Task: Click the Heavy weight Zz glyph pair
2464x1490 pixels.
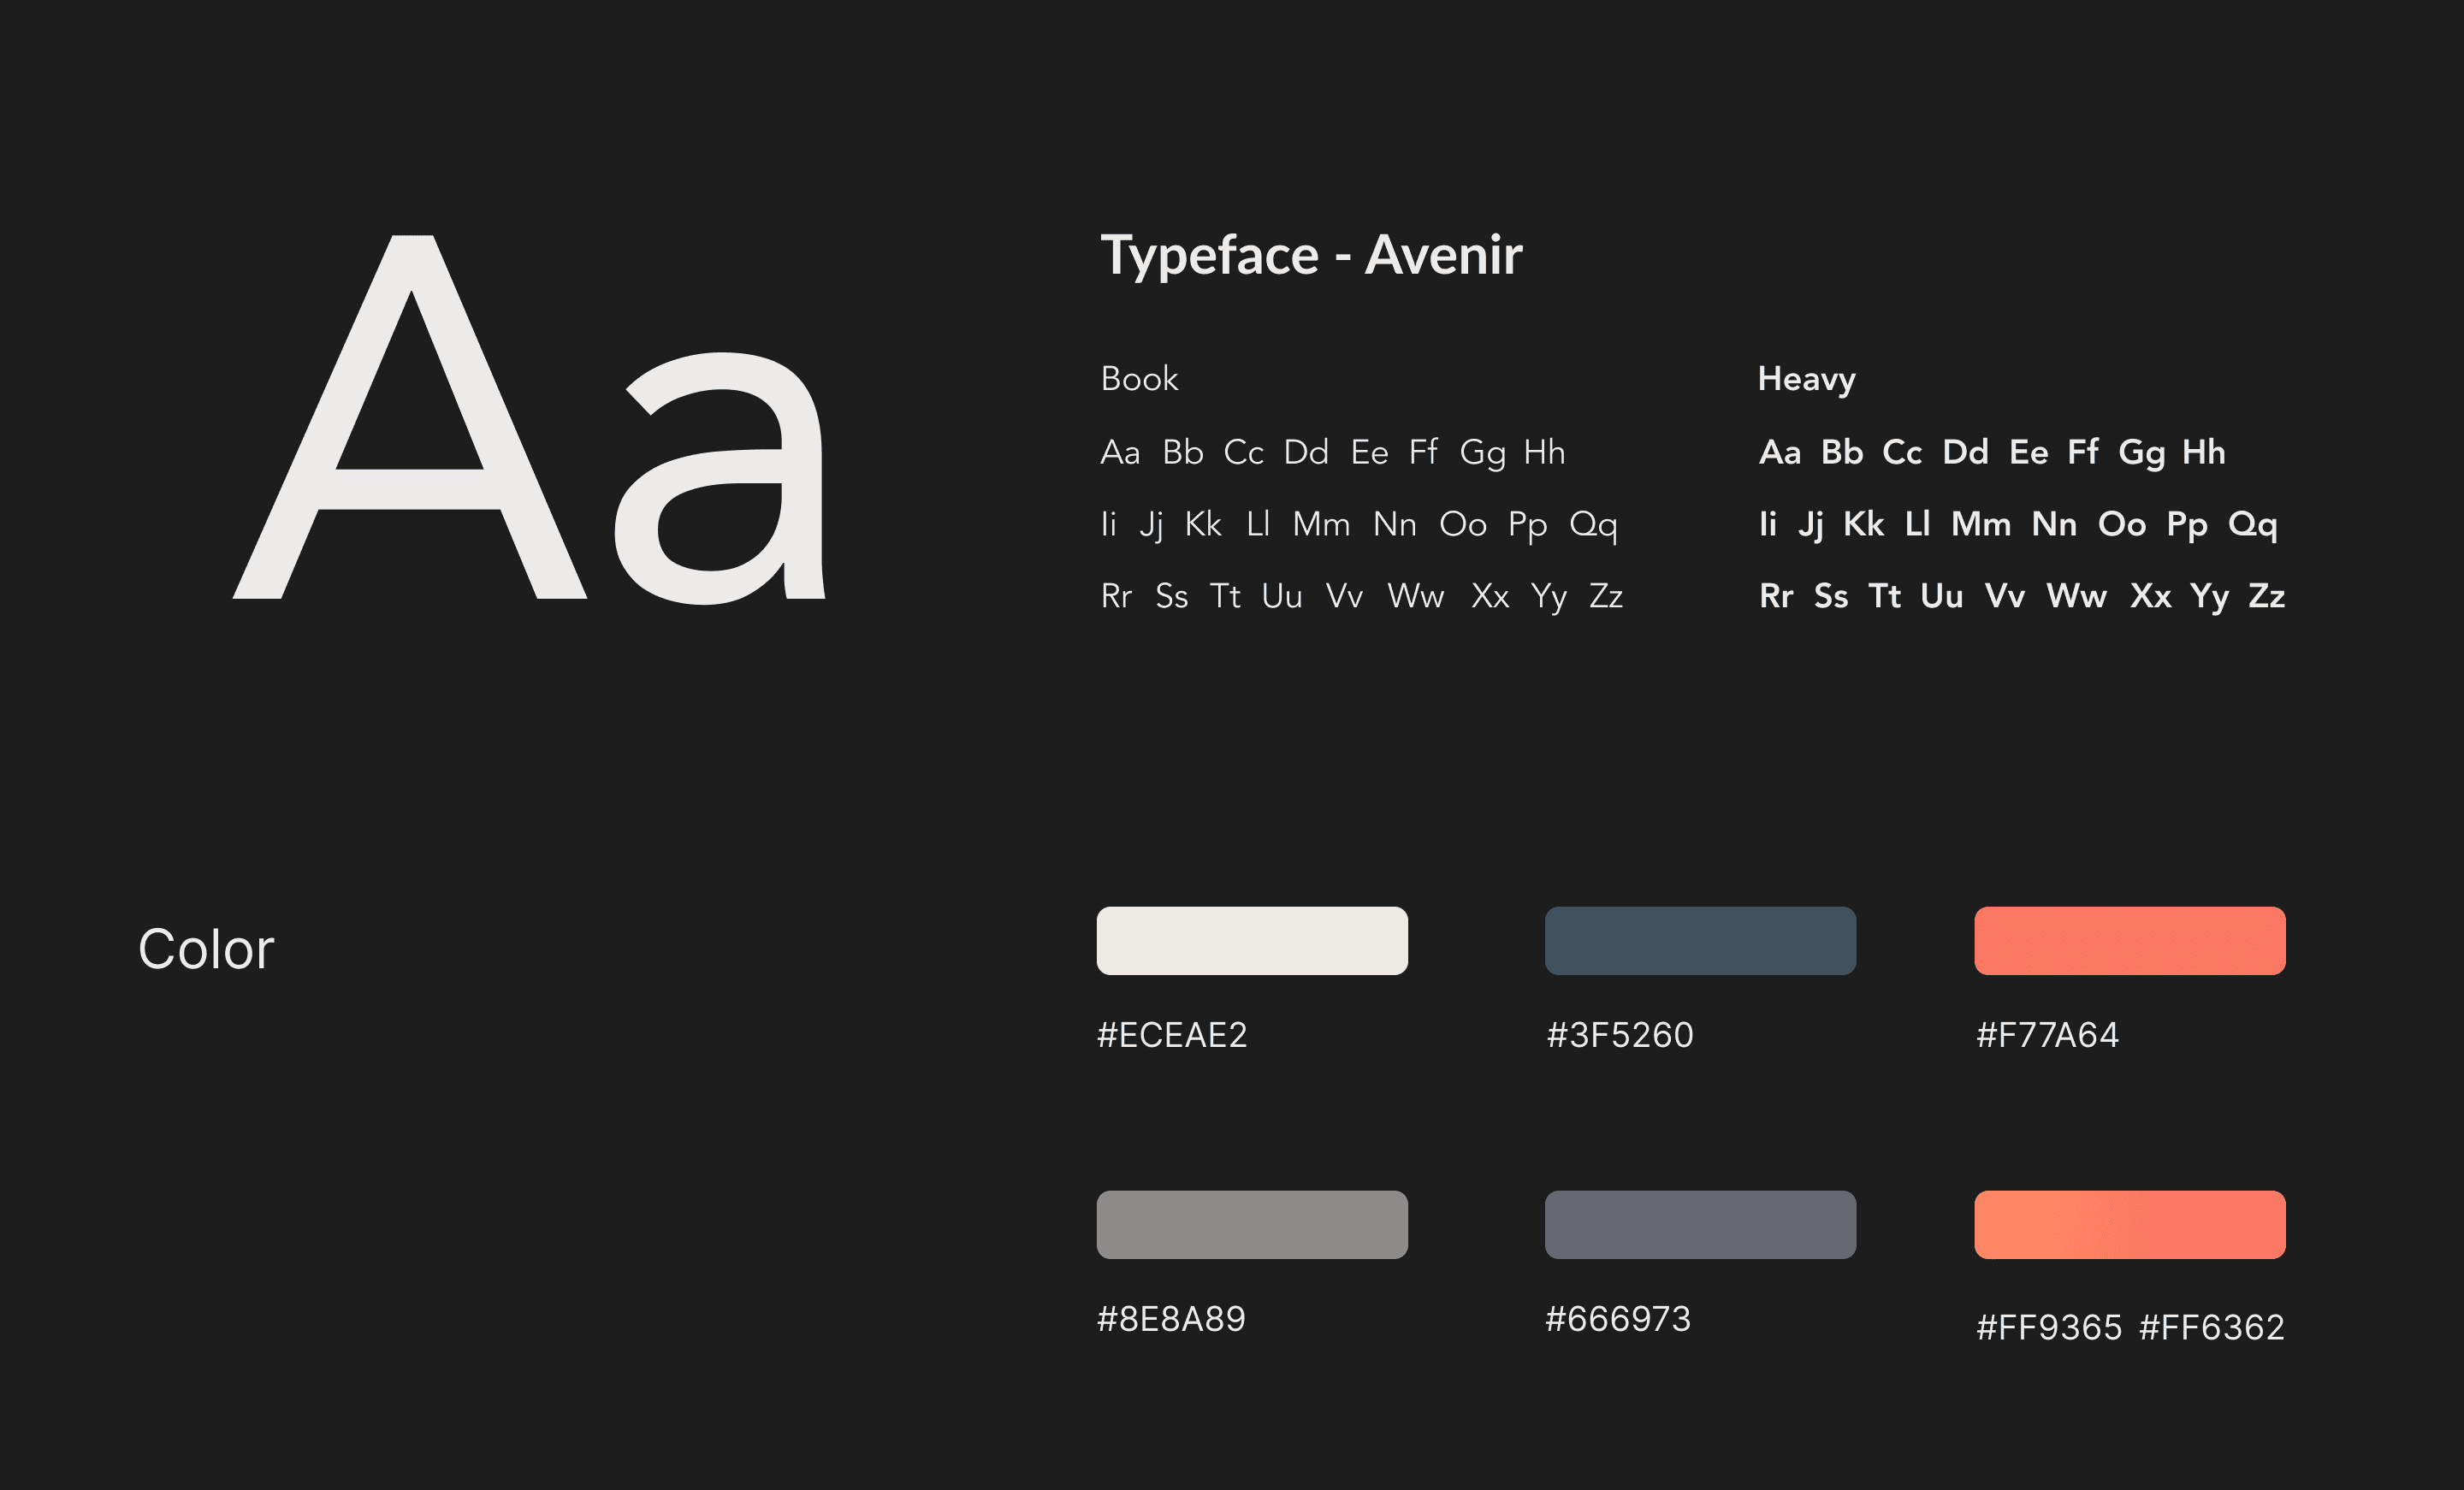Action: pyautogui.click(x=2266, y=597)
